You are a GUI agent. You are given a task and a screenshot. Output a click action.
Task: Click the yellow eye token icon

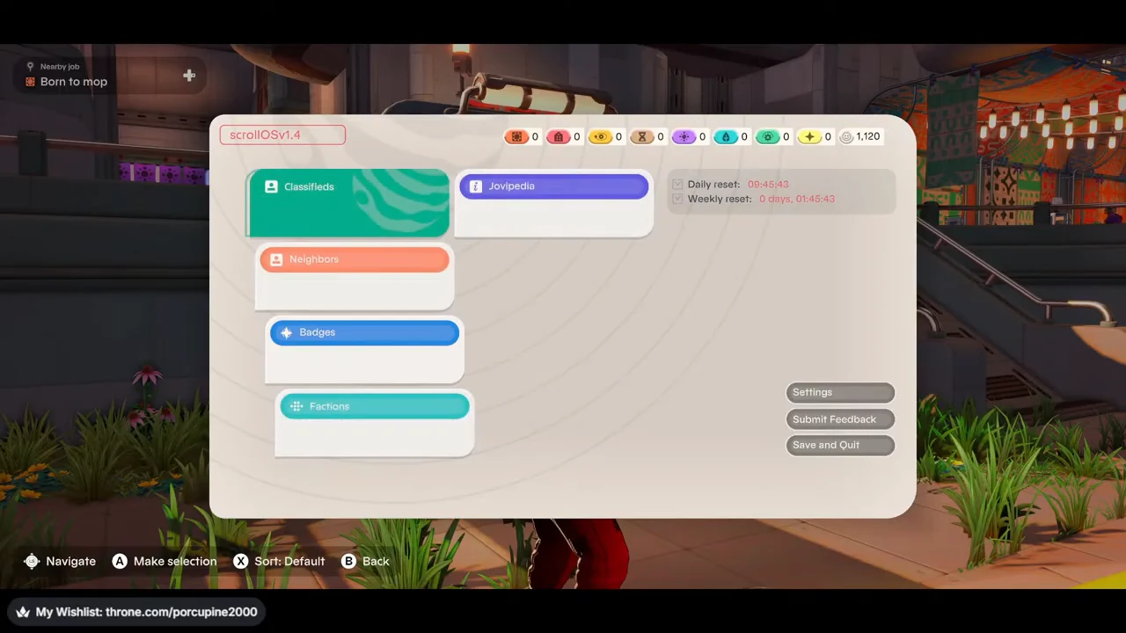click(601, 137)
